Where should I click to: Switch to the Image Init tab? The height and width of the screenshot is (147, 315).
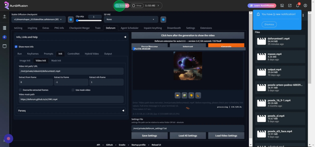click(25, 60)
